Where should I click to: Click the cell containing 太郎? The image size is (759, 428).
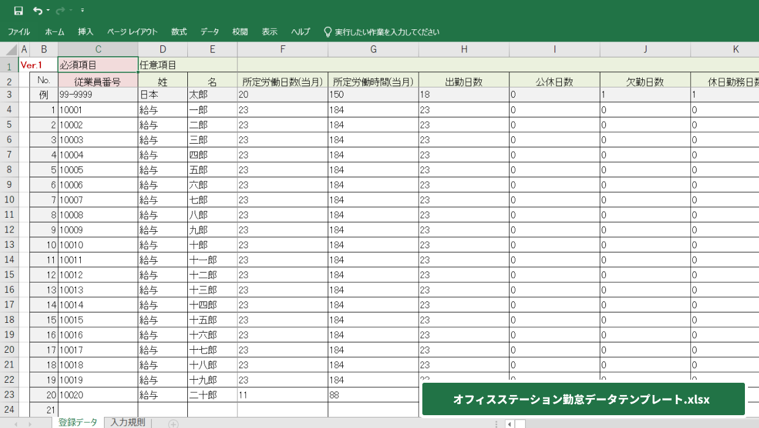pos(212,95)
